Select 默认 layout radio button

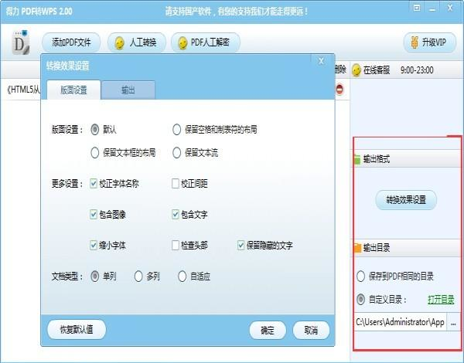[94, 130]
